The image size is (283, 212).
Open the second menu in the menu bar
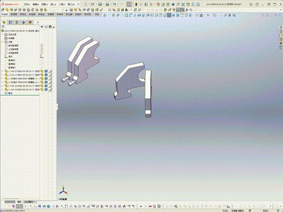coord(35,4)
